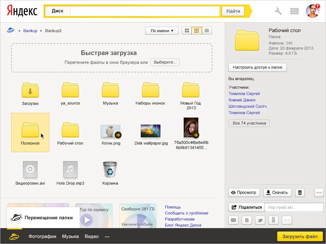Open Видео in bottom bar
326x244 pixels.
click(x=92, y=236)
